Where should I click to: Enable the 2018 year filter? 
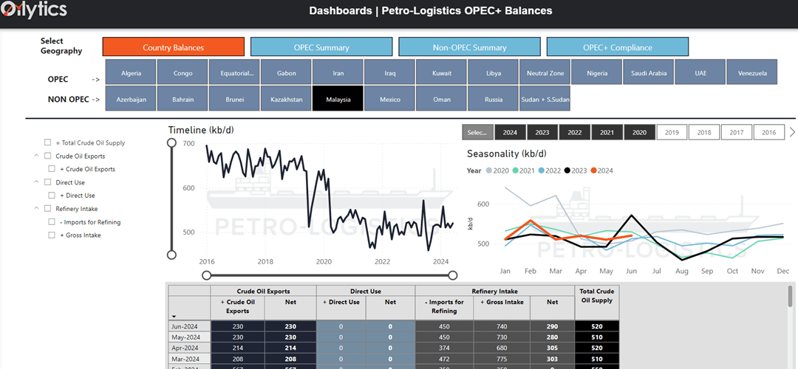pyautogui.click(x=704, y=132)
